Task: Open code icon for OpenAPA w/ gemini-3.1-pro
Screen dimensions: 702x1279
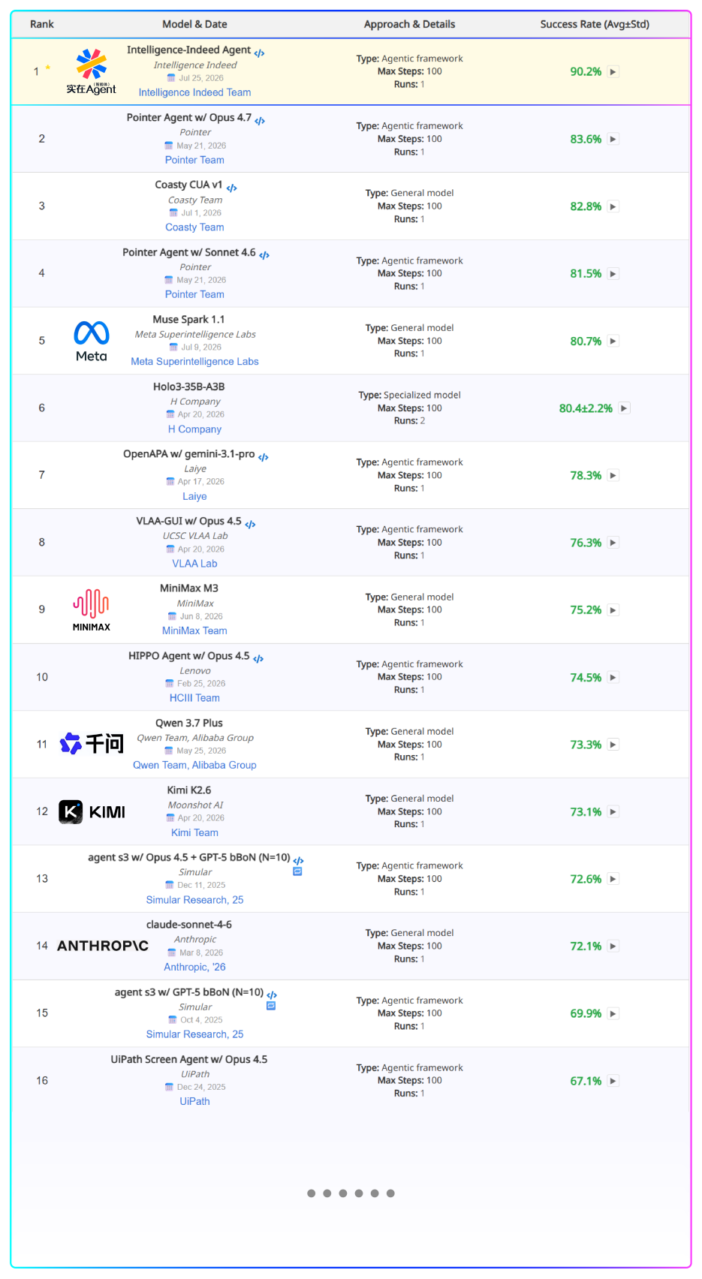Action: [x=264, y=457]
